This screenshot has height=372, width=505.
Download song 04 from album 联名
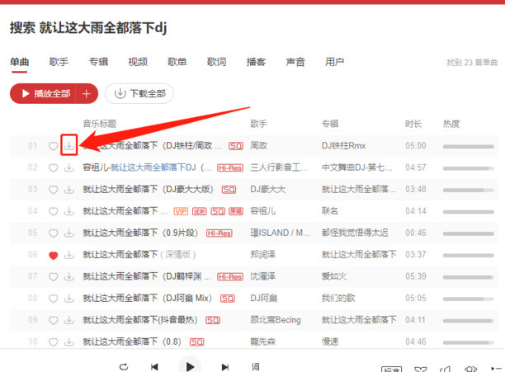point(69,211)
